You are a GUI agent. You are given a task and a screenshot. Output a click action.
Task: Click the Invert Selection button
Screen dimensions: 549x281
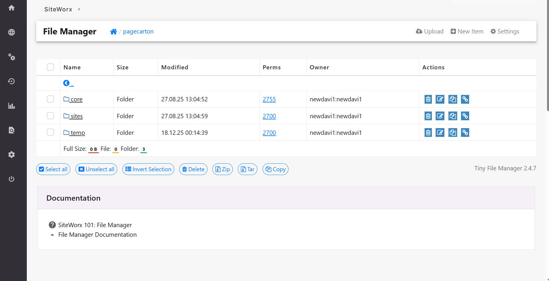coord(148,169)
